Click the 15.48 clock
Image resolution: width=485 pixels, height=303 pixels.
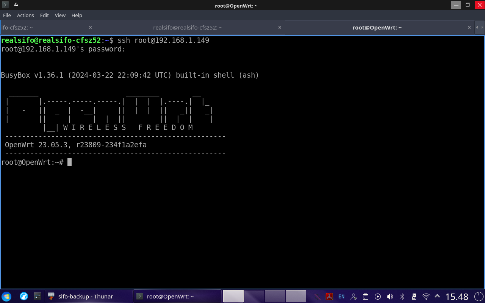coord(457,297)
